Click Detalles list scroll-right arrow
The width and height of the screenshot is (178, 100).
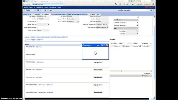tap(151, 71)
